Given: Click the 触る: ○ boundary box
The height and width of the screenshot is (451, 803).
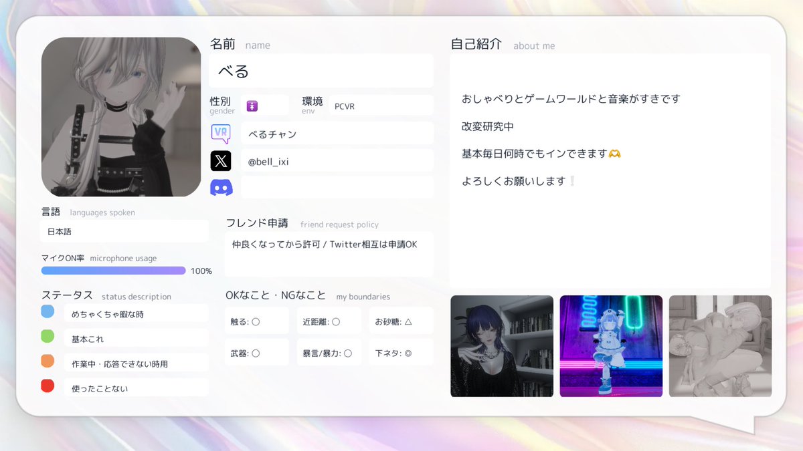Looking at the screenshot, I should 257,321.
